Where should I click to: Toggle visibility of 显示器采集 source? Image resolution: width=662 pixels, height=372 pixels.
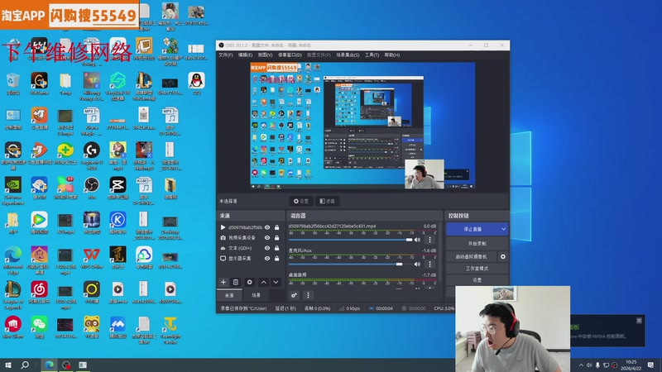pos(267,258)
